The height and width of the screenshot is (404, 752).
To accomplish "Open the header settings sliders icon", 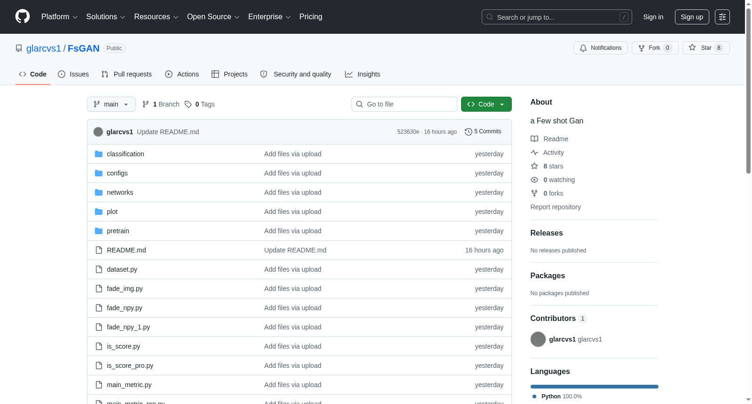I will click(722, 17).
